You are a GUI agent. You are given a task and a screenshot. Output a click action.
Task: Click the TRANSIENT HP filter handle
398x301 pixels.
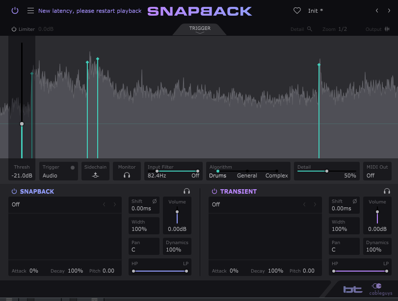click(334, 271)
